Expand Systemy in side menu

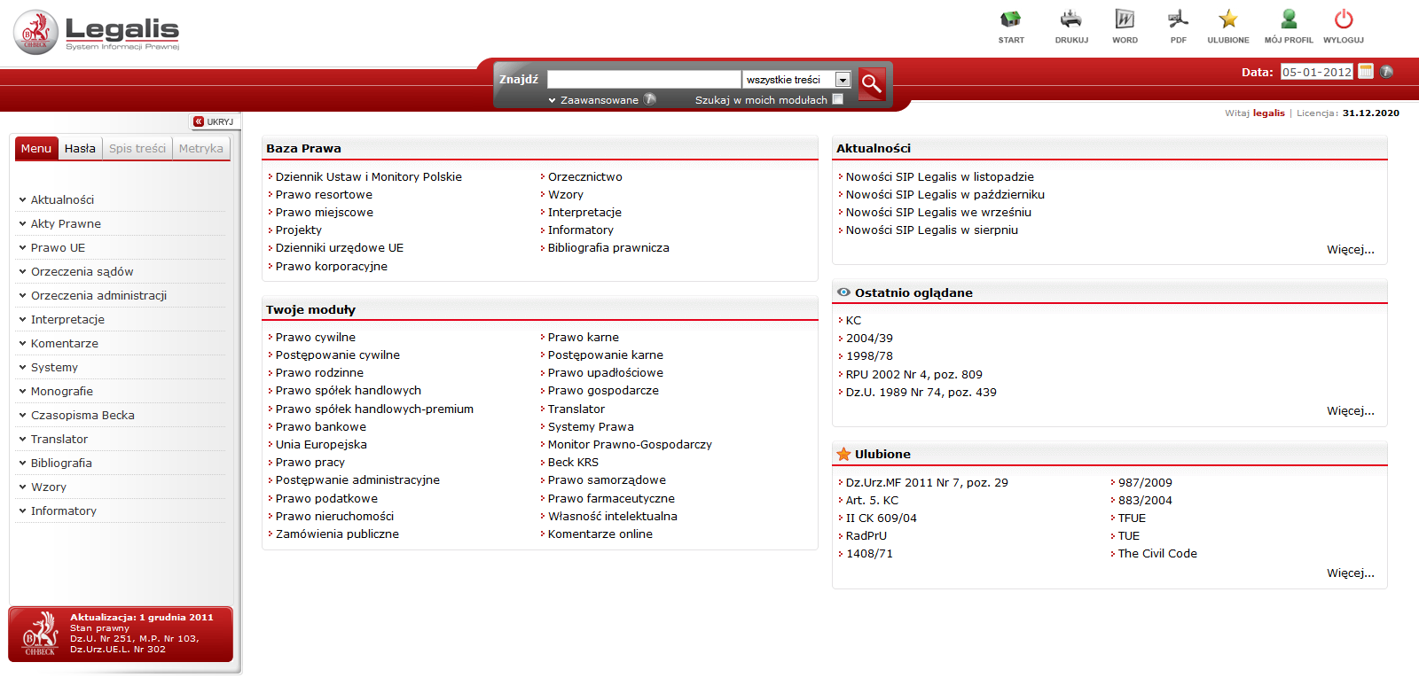coord(54,368)
